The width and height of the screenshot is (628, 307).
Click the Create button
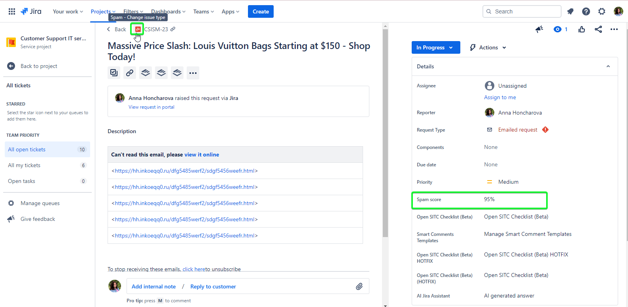261,11
